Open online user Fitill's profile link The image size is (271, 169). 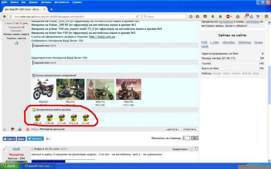[204, 42]
